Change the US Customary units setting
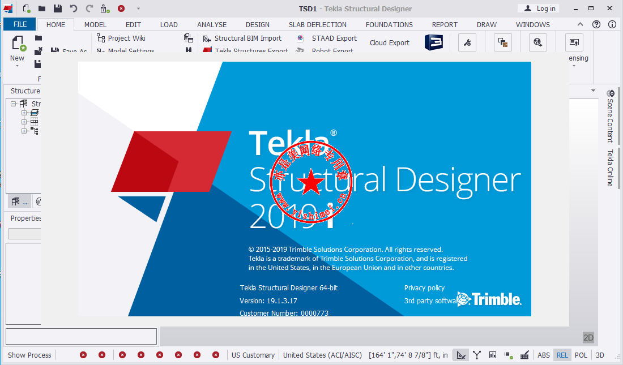Screen dimensions: 623x365 pos(253,355)
